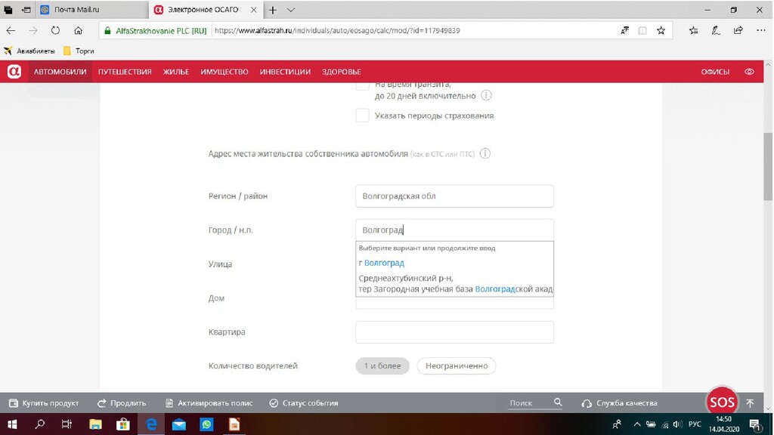
Task: Open Windows Start menu
Action: tap(12, 424)
